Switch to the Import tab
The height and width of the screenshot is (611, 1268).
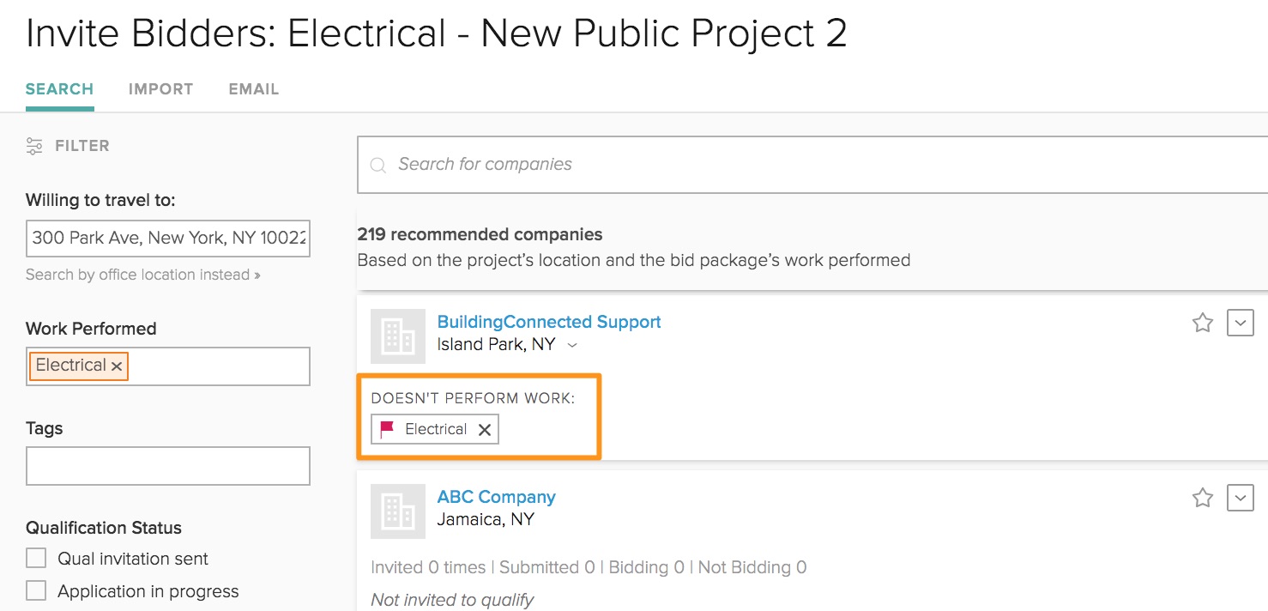coord(160,89)
